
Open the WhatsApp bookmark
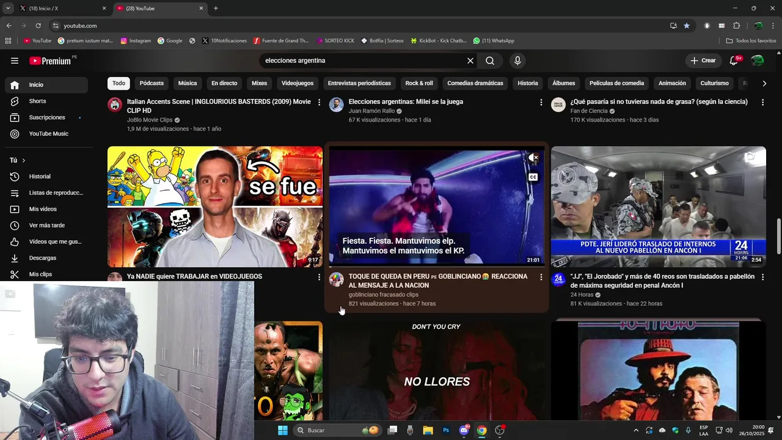494,41
